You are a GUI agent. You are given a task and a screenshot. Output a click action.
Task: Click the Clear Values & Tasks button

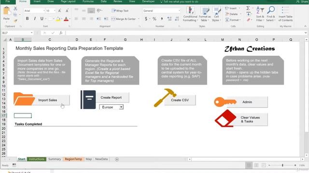[x=250, y=120]
